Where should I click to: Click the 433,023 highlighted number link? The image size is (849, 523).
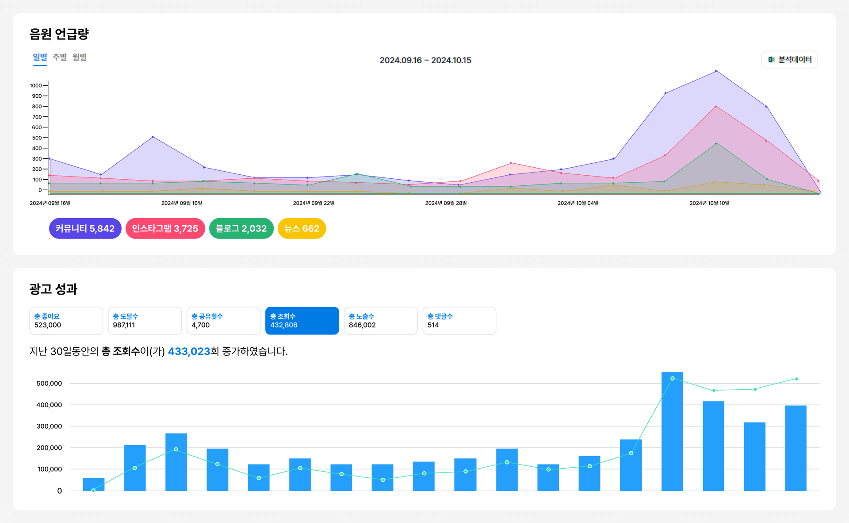[x=189, y=351]
